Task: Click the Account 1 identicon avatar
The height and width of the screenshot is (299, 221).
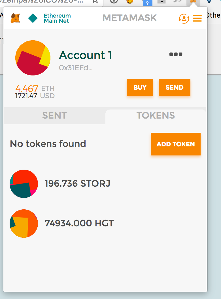Action: pos(33,58)
